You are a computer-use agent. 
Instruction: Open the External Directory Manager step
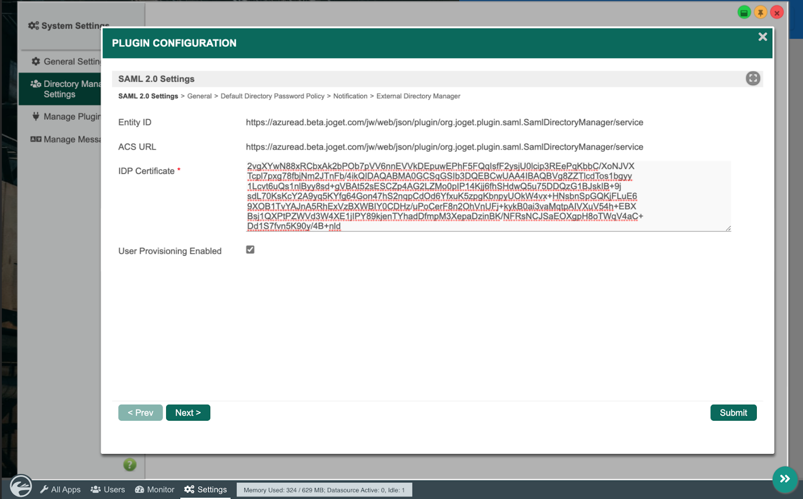(418, 96)
